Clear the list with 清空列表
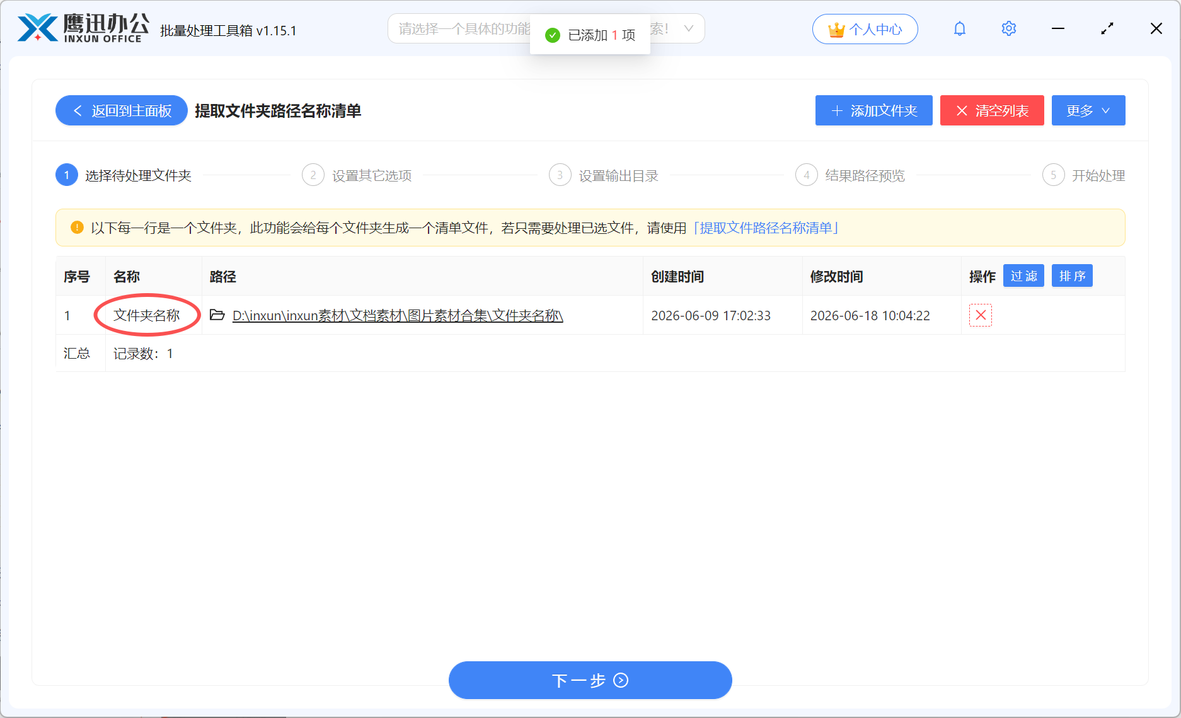Screen dimensions: 1181x718 (x=992, y=111)
